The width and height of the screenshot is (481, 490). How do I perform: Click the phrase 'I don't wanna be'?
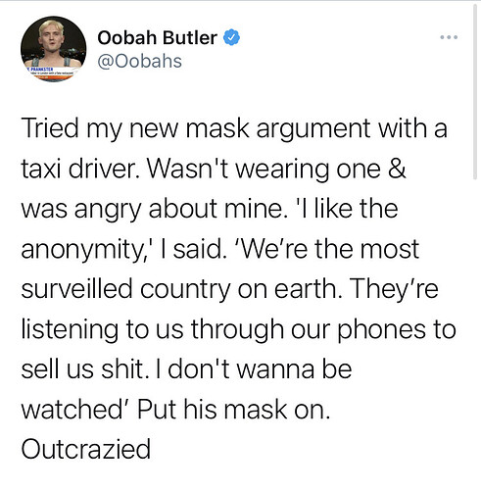[254, 369]
